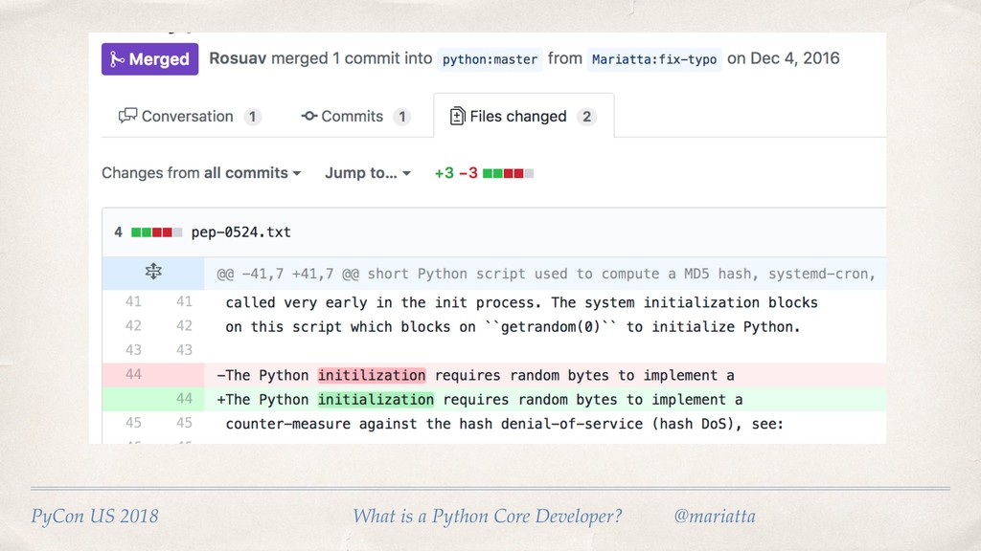Expand the Changes from all commits dropdown
The image size is (981, 551).
[201, 173]
